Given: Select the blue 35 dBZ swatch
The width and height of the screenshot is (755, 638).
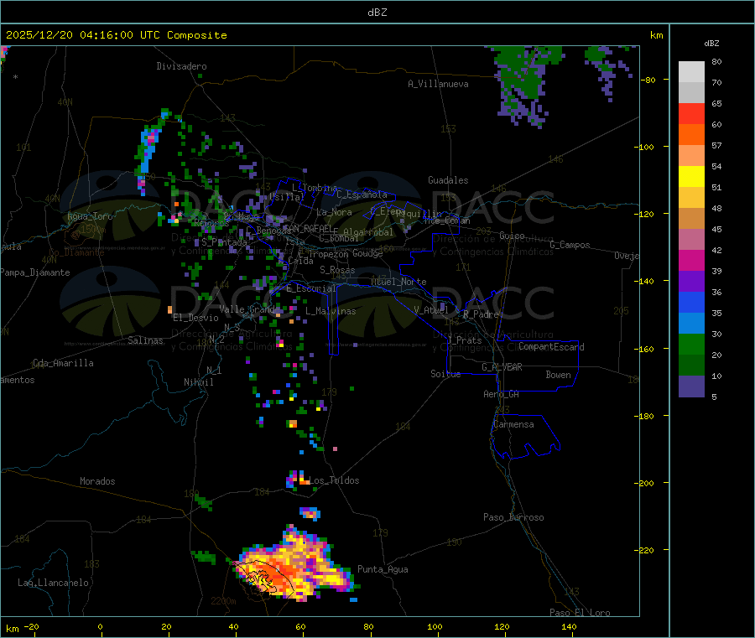Looking at the screenshot, I should pyautogui.click(x=691, y=302).
